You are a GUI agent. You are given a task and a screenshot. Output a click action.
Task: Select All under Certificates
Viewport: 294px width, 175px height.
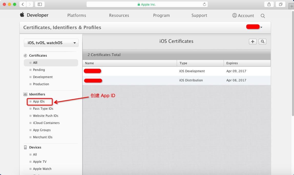(x=51, y=63)
